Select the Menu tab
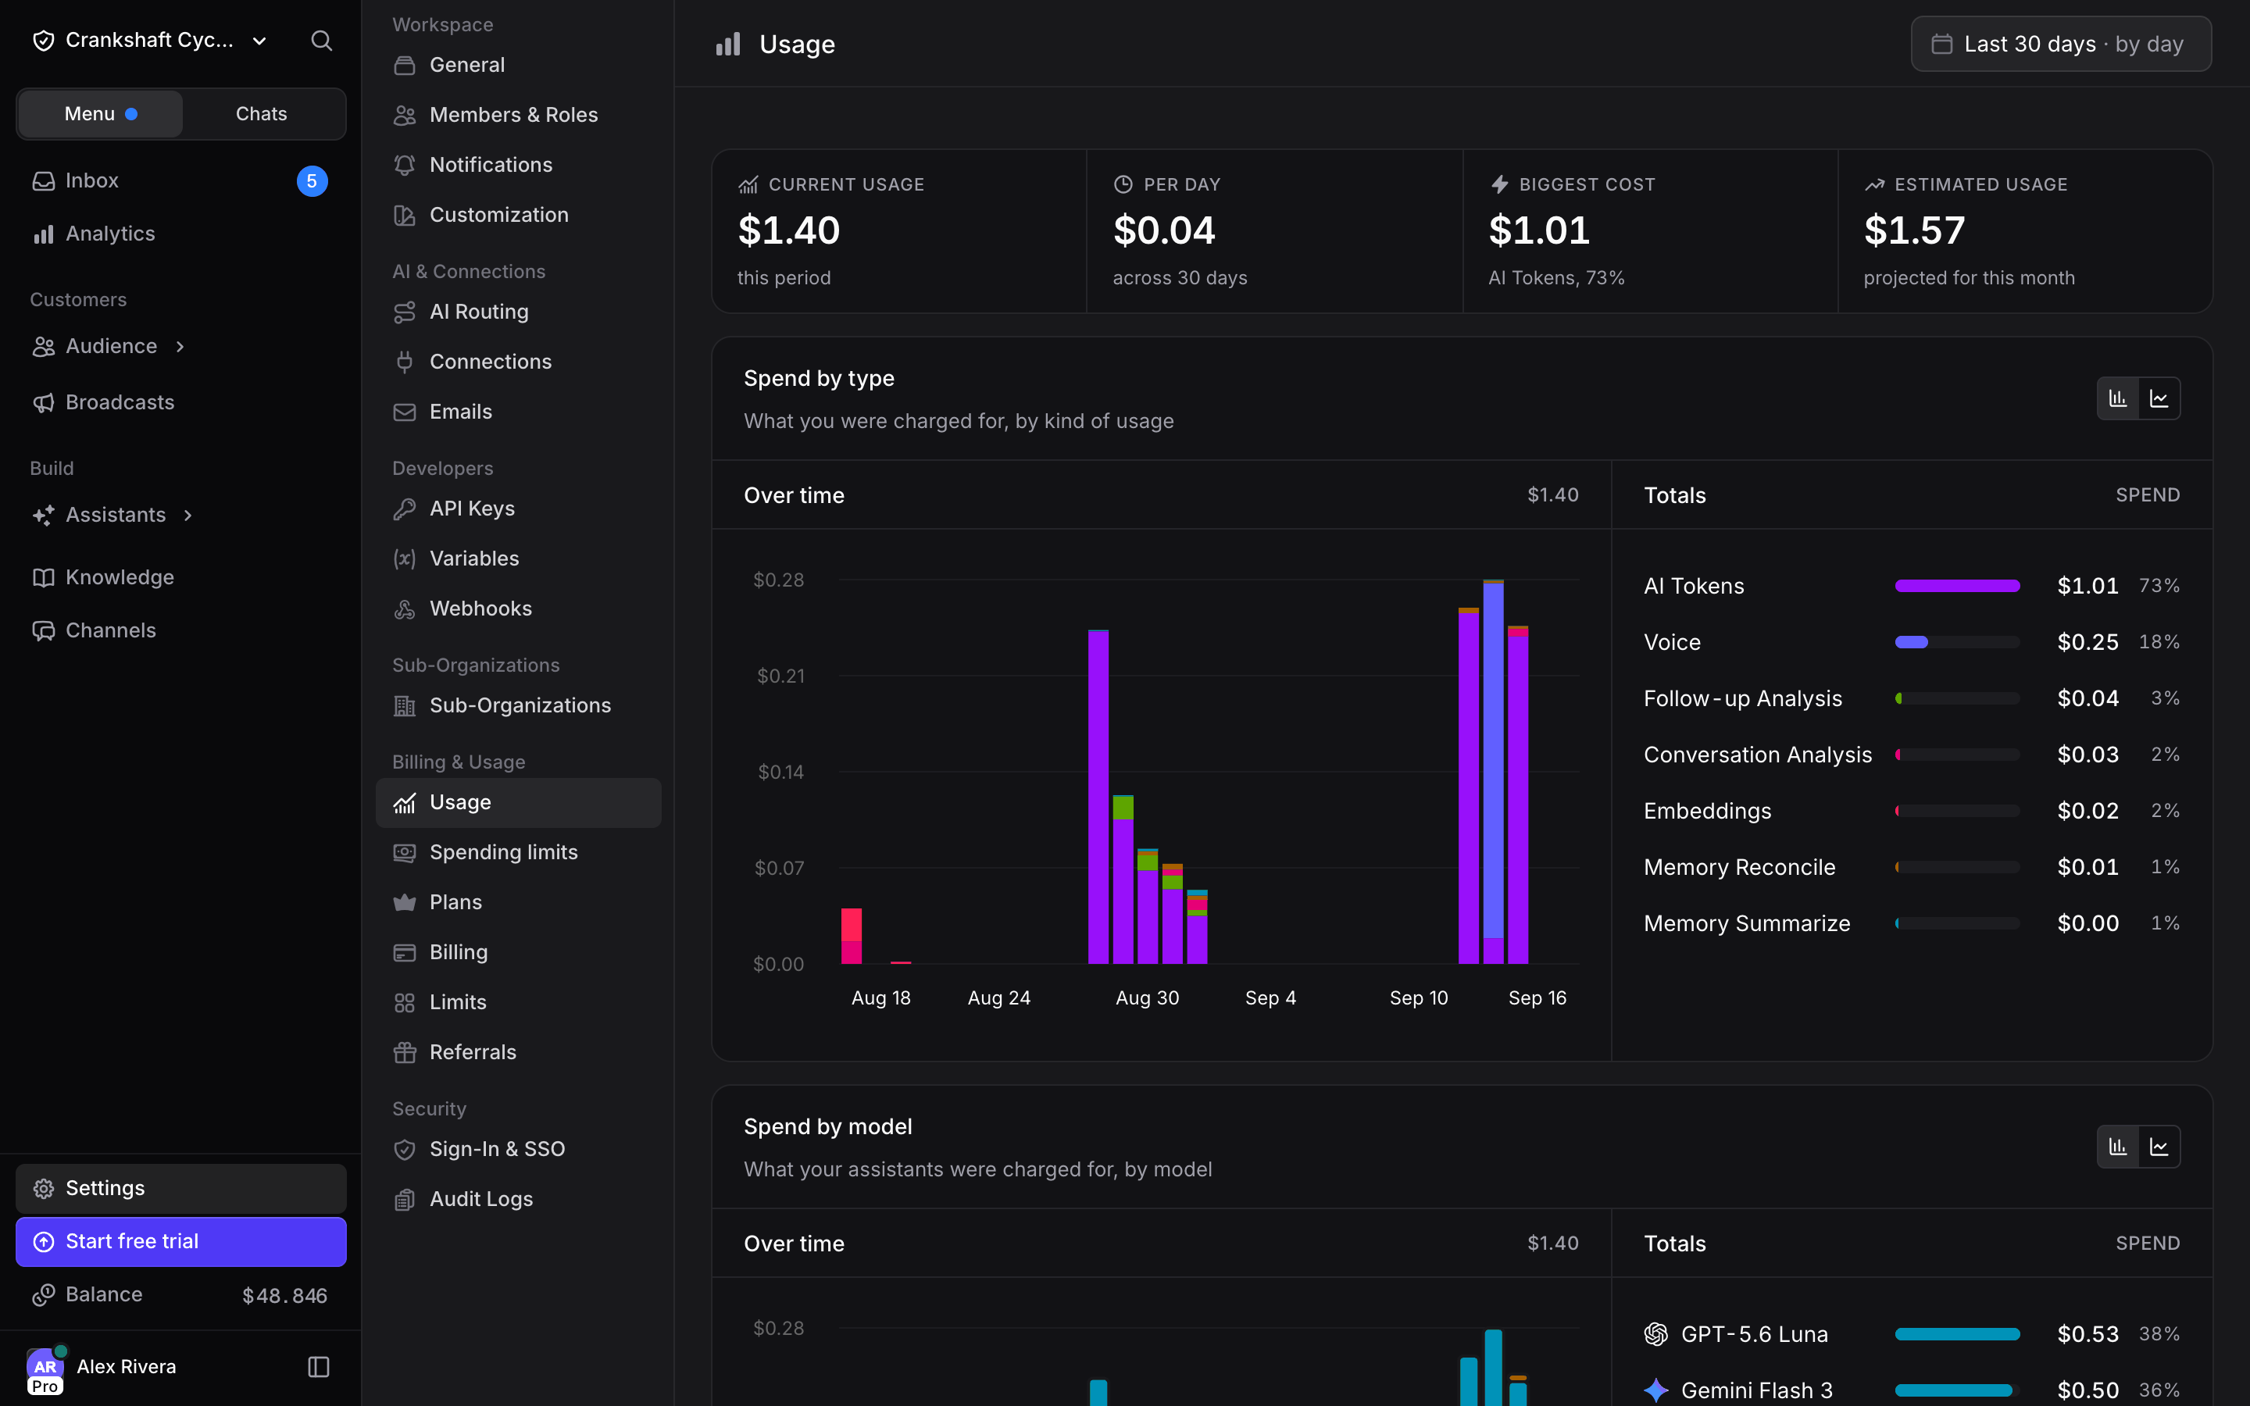This screenshot has width=2250, height=1406. tap(101, 113)
